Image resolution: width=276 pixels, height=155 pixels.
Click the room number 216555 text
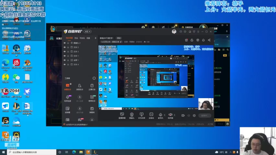coord(139,42)
